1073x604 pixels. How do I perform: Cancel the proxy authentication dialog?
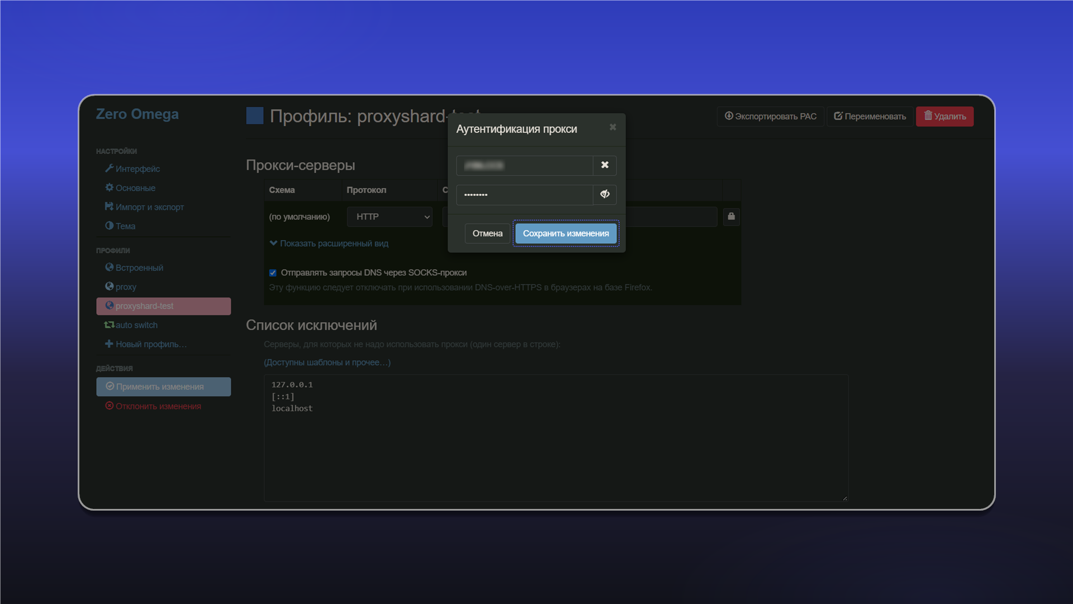point(487,233)
